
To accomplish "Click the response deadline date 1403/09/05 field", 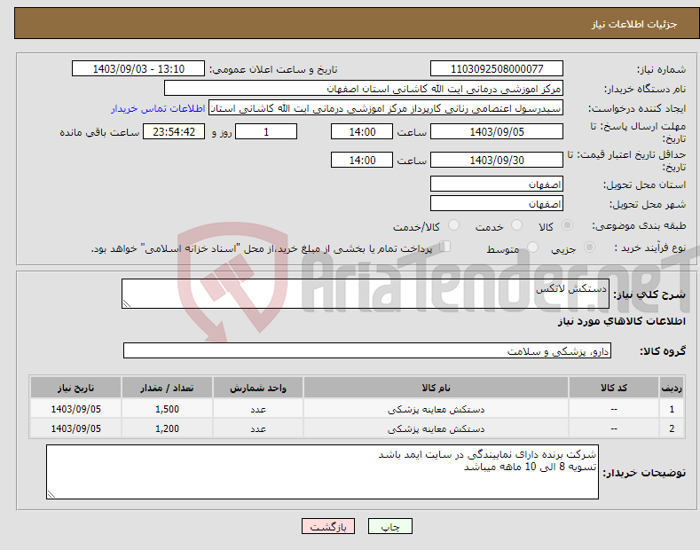I will click(497, 131).
